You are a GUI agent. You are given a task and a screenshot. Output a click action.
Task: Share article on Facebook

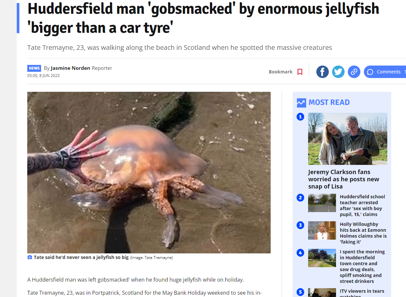(322, 72)
